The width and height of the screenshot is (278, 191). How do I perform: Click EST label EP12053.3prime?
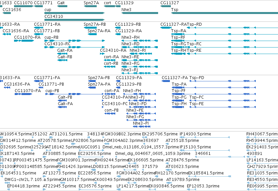pyautogui.click(x=203, y=186)
